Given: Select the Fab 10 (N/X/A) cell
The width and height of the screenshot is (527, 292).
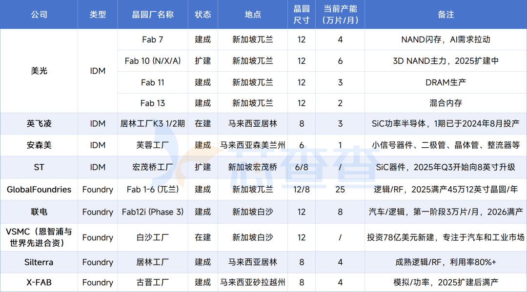Looking at the screenshot, I should tap(153, 61).
